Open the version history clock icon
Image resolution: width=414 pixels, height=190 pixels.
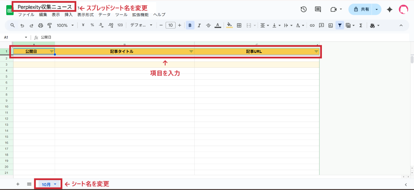coord(304,9)
